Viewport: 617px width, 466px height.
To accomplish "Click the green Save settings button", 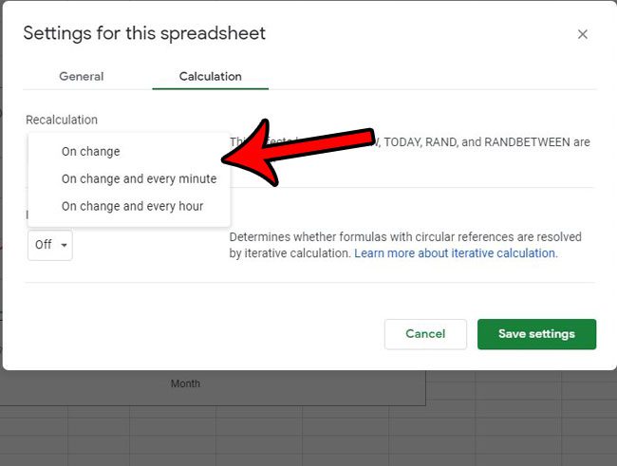I will pos(536,334).
